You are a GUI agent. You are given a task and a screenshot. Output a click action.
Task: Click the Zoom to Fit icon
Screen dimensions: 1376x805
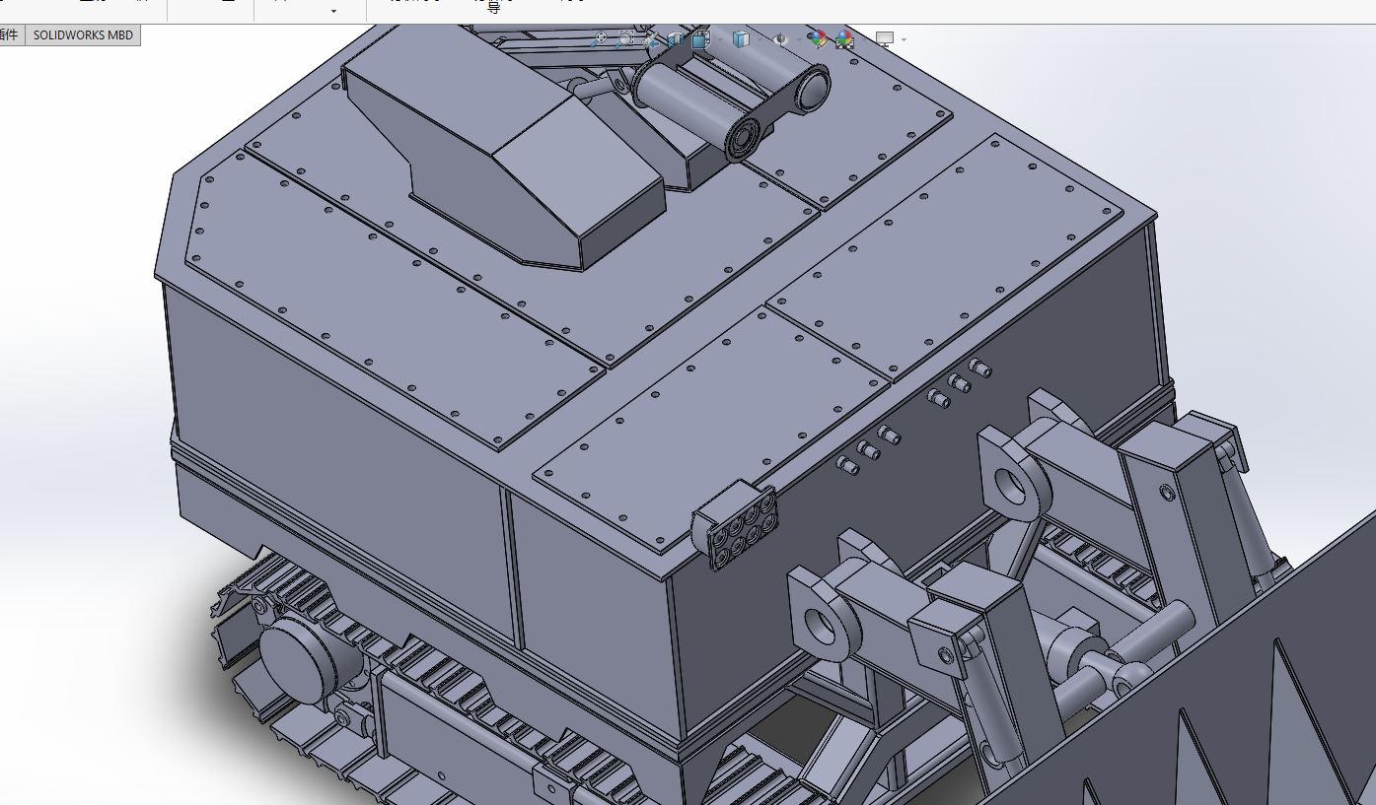pos(600,39)
